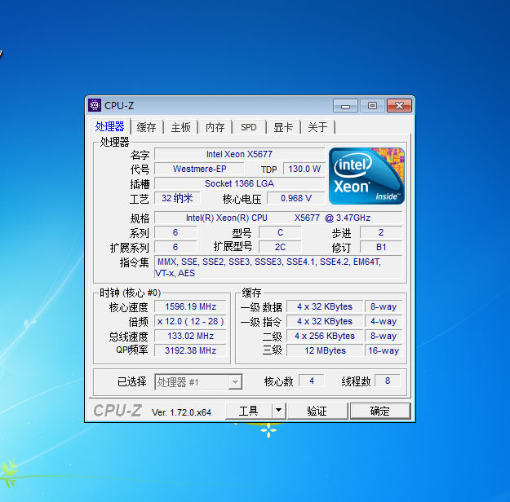
Task: Click core speed 1596.19 MHz
Action: tap(190, 306)
